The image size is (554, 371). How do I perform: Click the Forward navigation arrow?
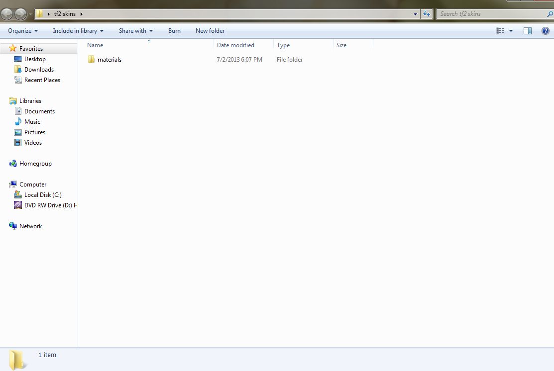coord(20,14)
